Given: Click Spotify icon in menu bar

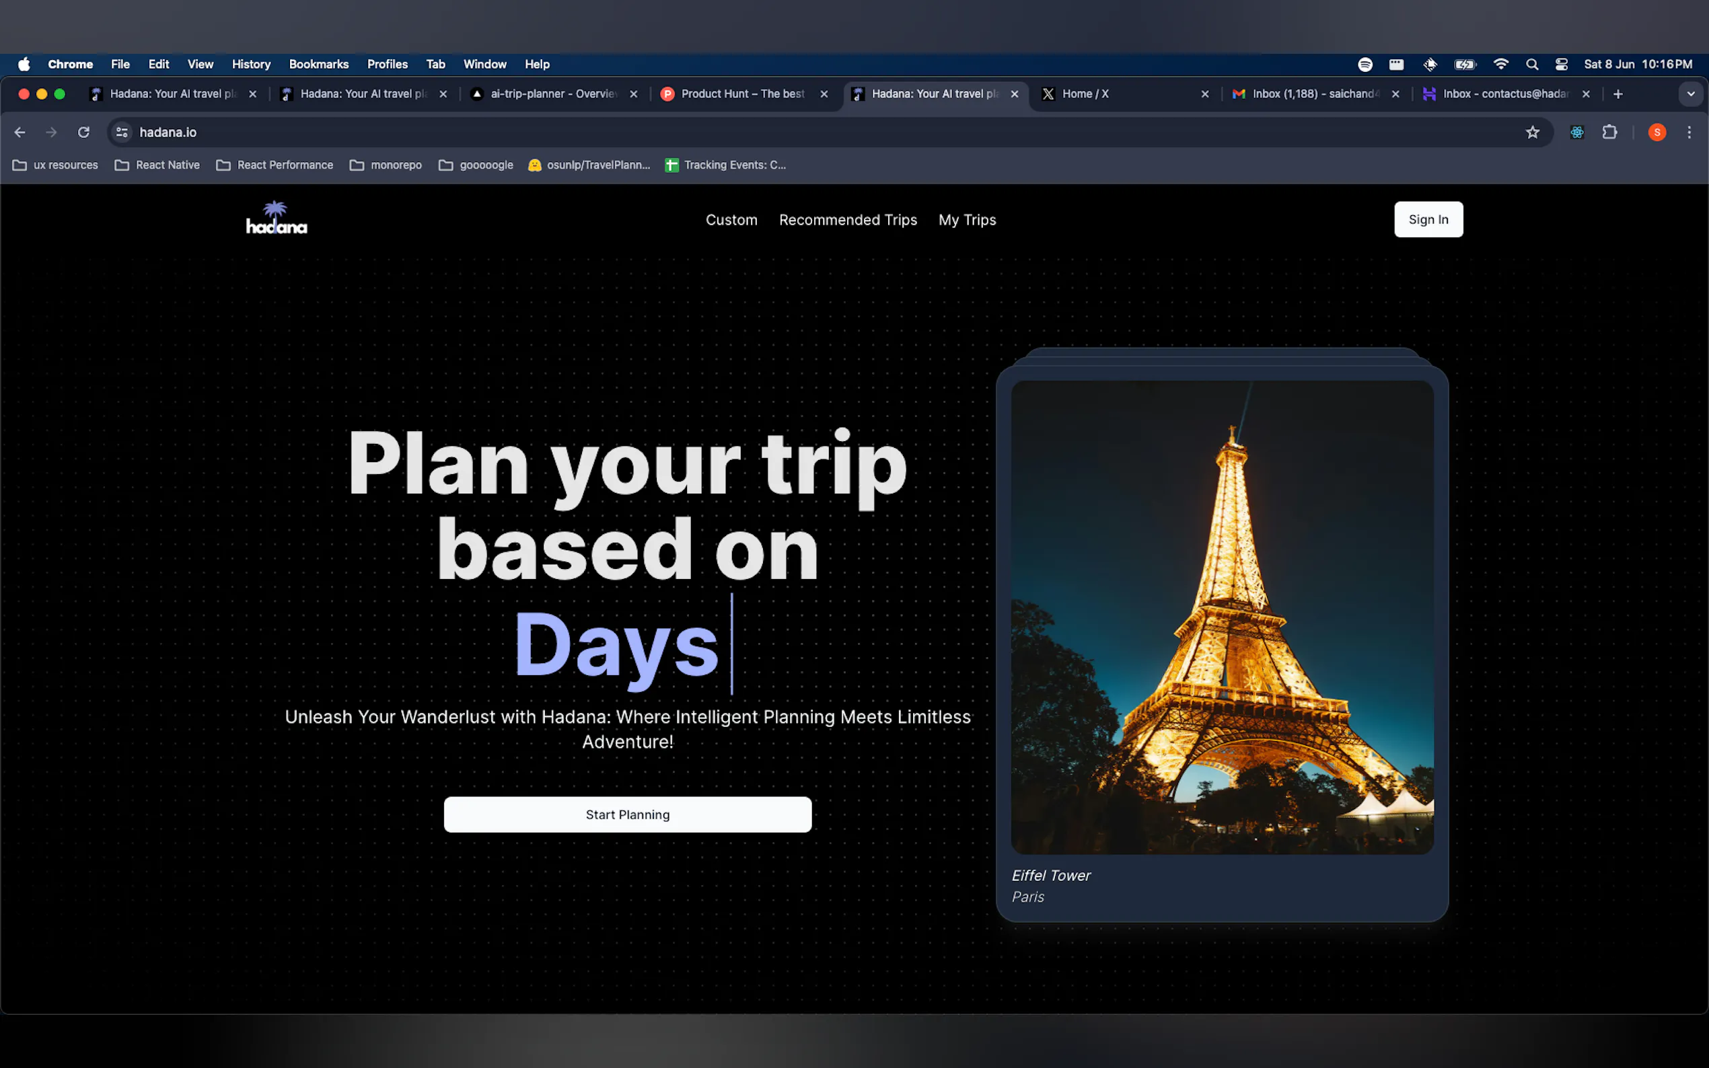Looking at the screenshot, I should [x=1365, y=65].
